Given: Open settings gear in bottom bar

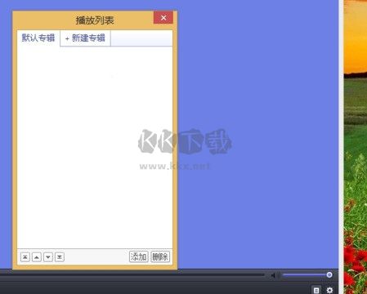Looking at the screenshot, I should tap(329, 290).
